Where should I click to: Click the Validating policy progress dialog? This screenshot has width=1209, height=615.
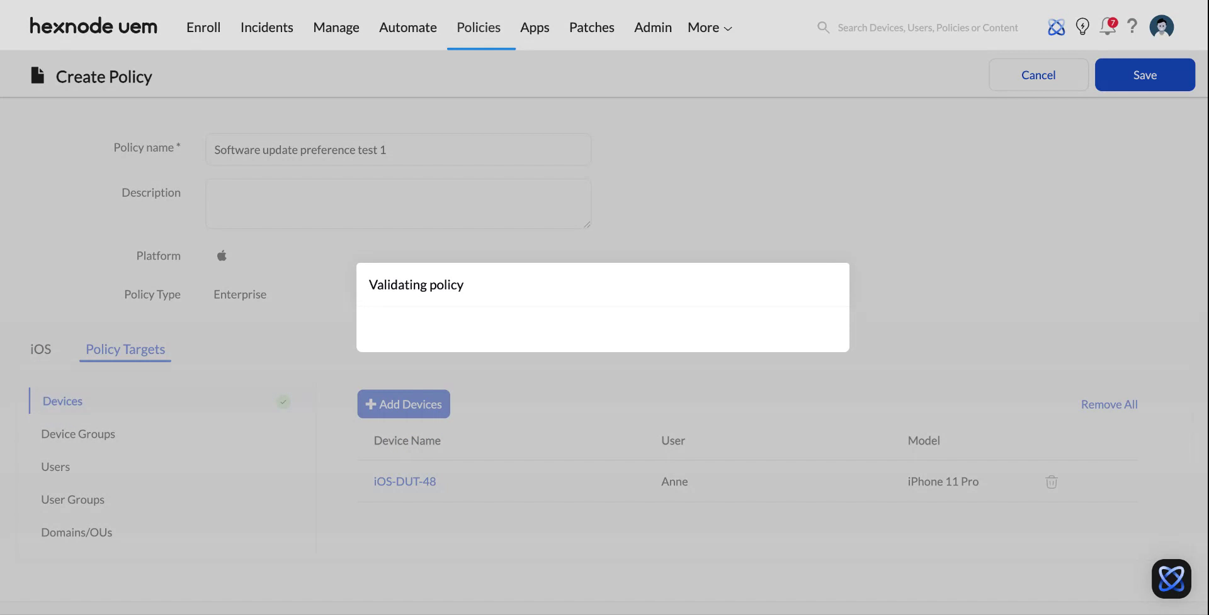point(603,307)
